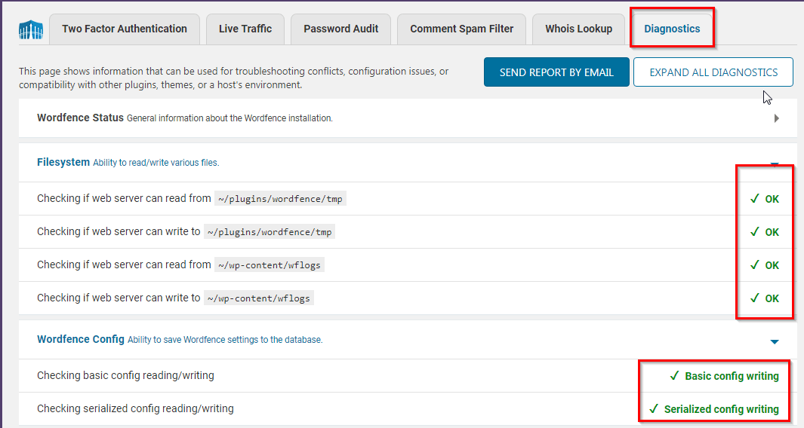Collapse the Filesystem section arrow
Screen dimensions: 804x428
(775, 164)
